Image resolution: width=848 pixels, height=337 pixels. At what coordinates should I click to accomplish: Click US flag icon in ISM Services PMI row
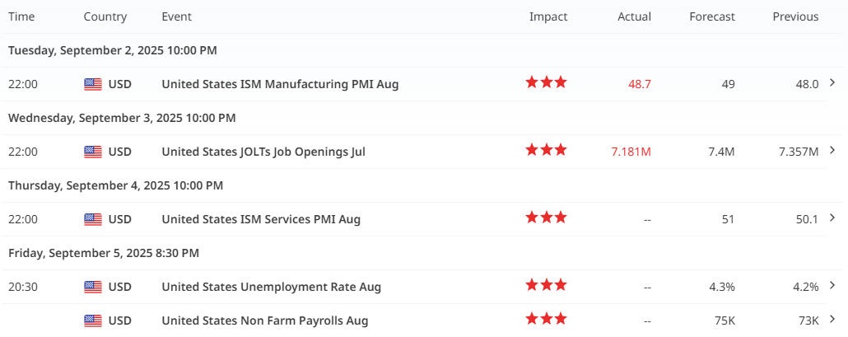click(x=93, y=219)
